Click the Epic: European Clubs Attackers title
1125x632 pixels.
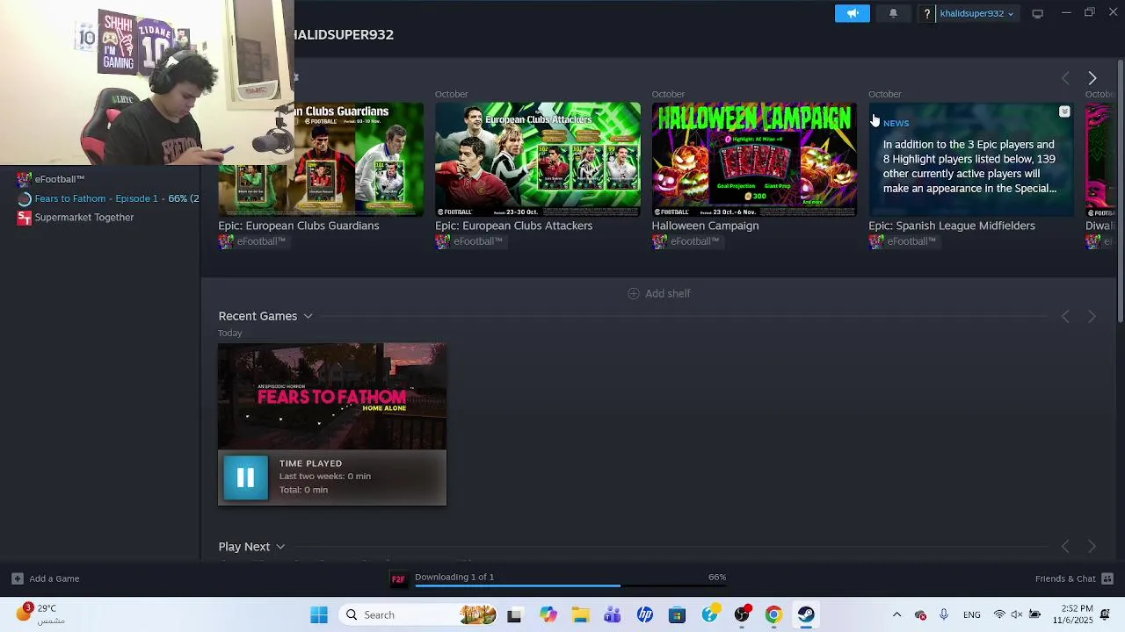pyautogui.click(x=514, y=226)
